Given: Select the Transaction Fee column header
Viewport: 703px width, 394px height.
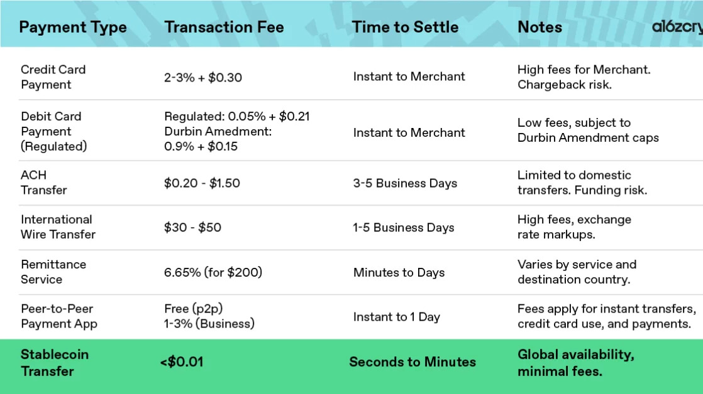Looking at the screenshot, I should [224, 27].
